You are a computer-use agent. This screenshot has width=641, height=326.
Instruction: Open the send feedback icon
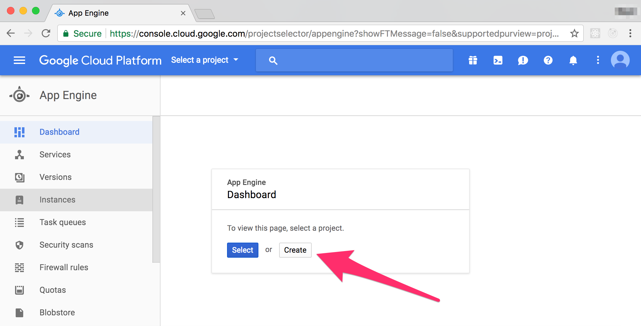tap(523, 60)
